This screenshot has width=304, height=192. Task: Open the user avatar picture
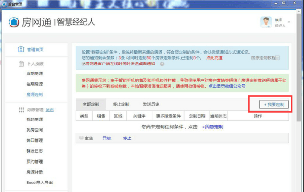[266, 22]
